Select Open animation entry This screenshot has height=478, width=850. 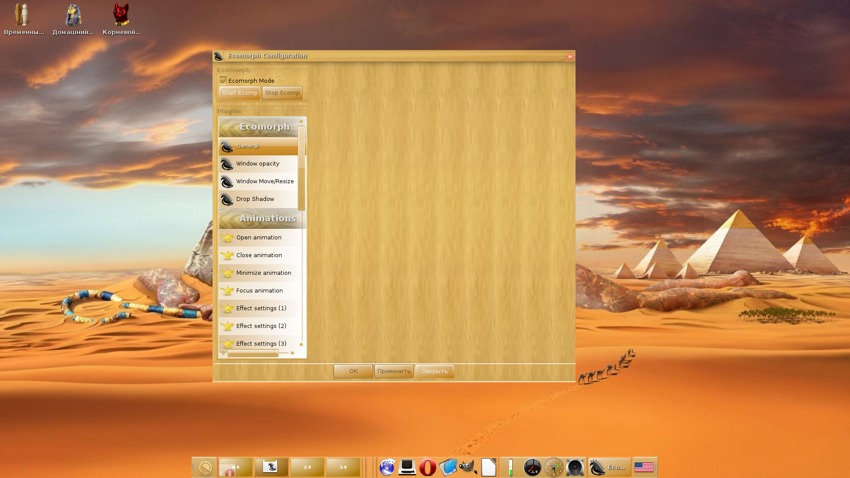pyautogui.click(x=260, y=238)
